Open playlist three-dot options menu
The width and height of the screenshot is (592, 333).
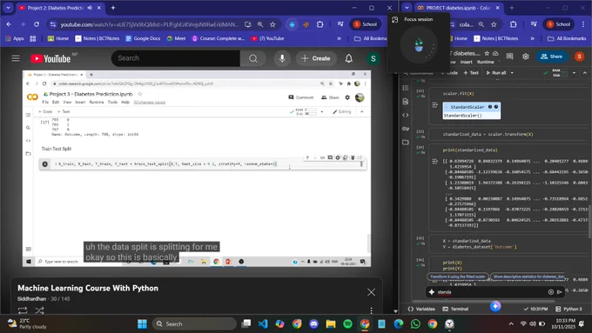pyautogui.click(x=371, y=310)
